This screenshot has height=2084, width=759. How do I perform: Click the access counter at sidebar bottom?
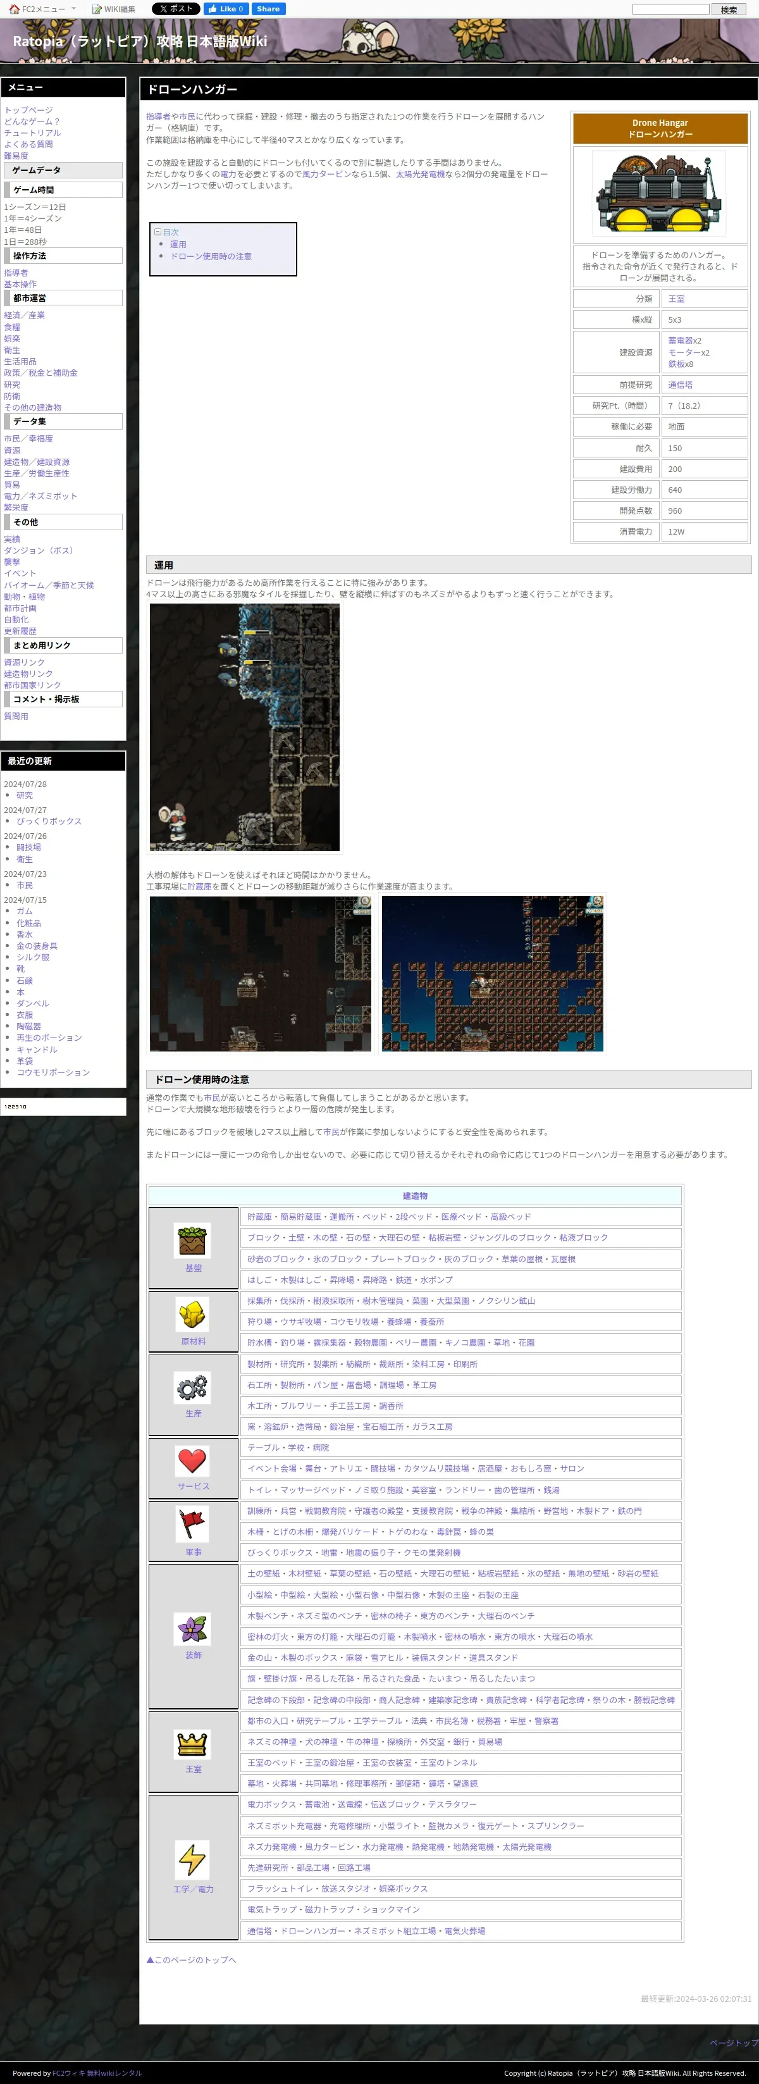[15, 1107]
